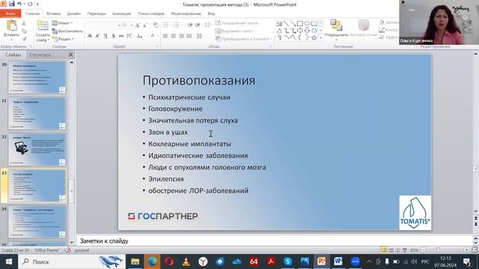Switch to the Structure (Структура) pane tab
The image size is (479, 269).
[40, 55]
